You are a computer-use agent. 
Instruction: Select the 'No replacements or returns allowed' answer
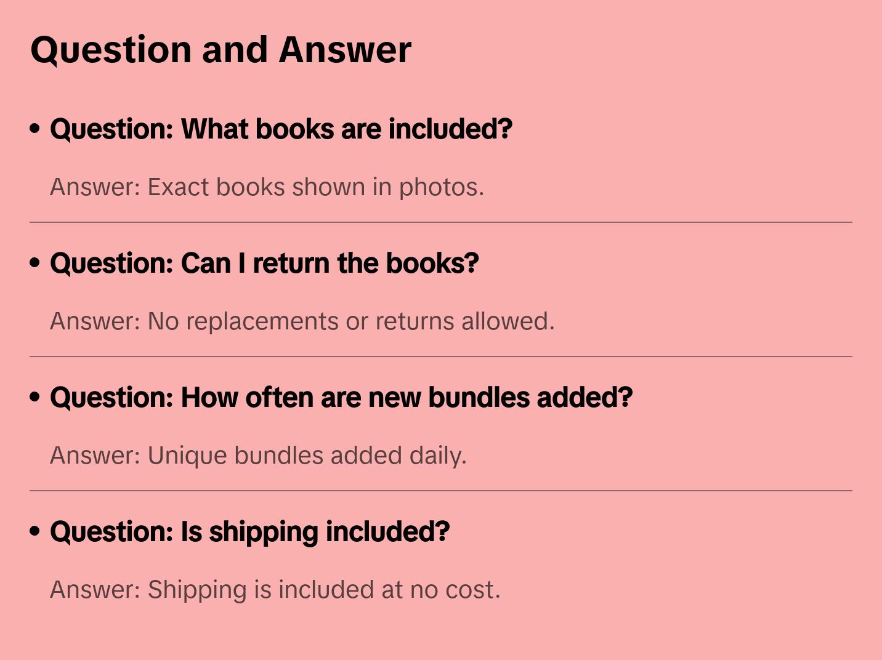click(302, 321)
